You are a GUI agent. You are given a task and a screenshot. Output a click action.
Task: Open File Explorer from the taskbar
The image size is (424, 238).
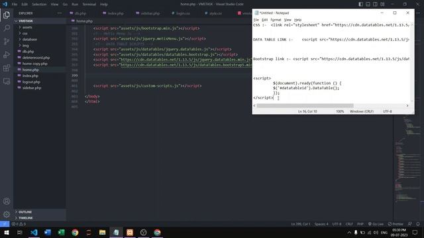click(102, 232)
